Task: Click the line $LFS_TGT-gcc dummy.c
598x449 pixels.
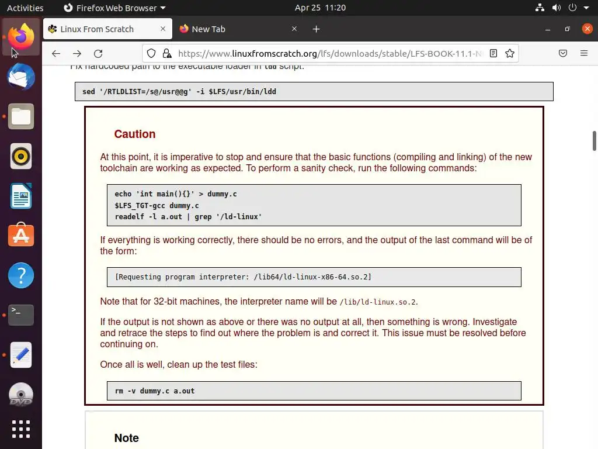Action: 157,205
